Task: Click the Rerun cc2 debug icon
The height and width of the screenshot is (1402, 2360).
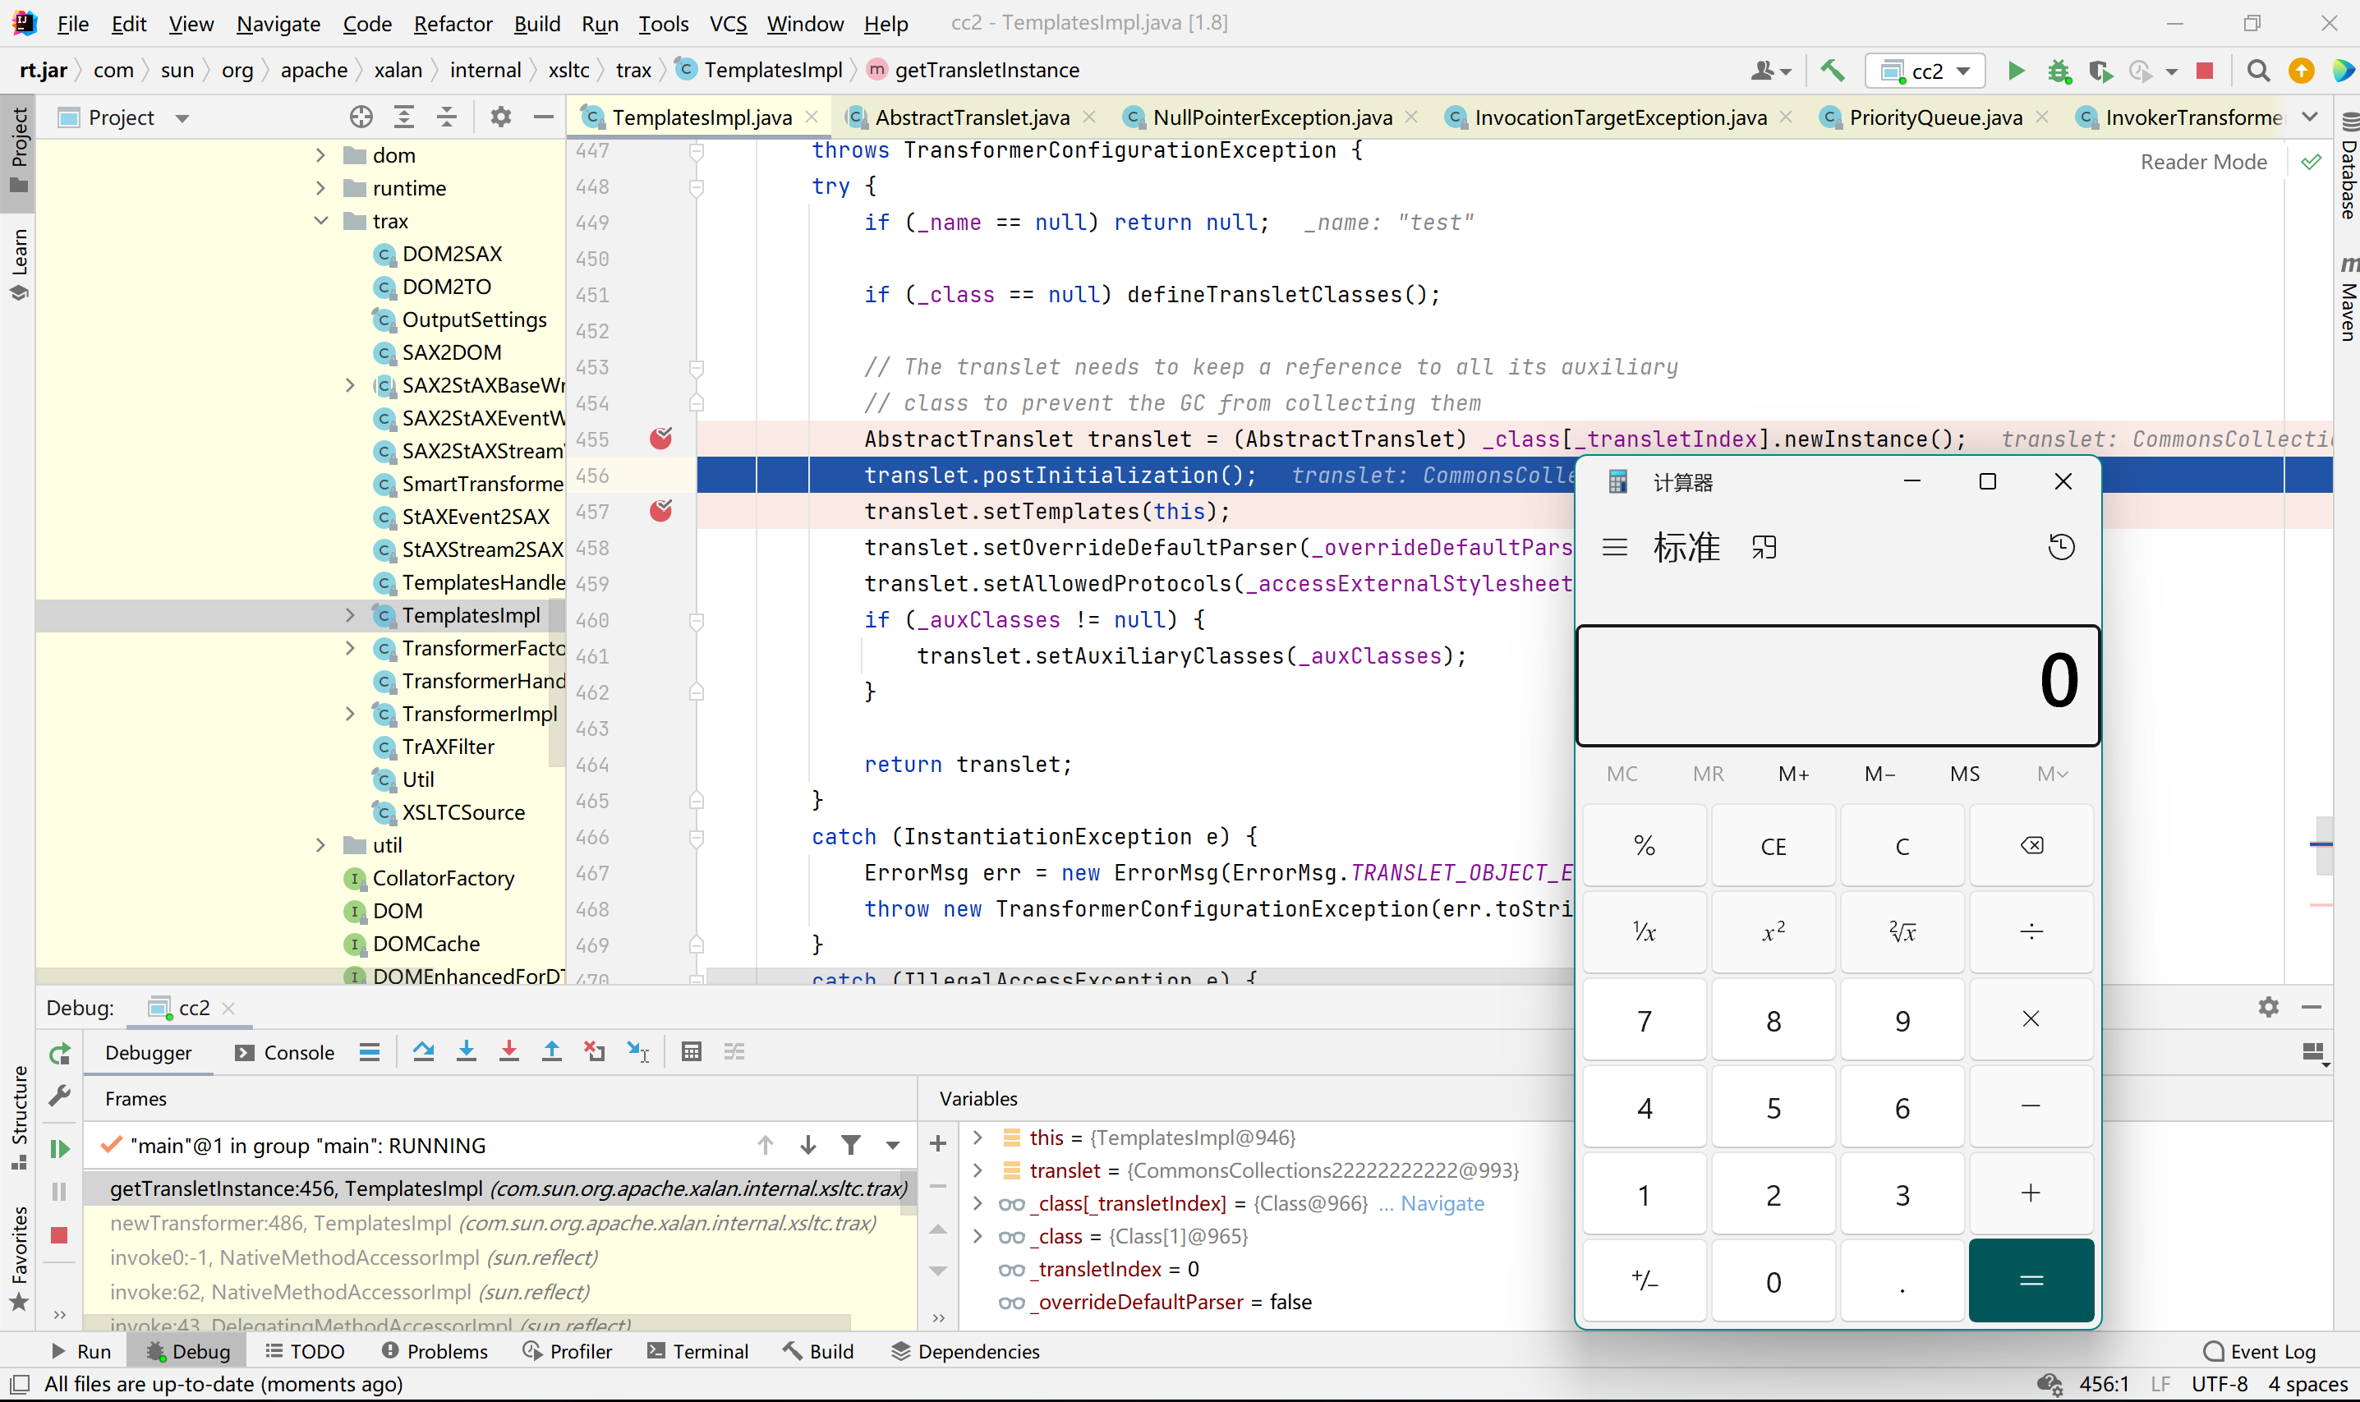Action: (59, 1054)
